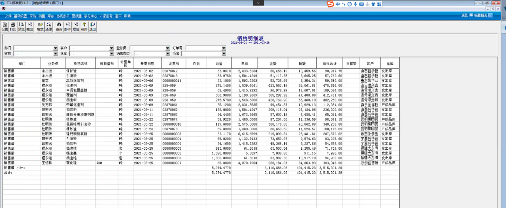The height and width of the screenshot is (208, 506).
Task: Send report via 短信 SMS icon
Action: point(76,26)
